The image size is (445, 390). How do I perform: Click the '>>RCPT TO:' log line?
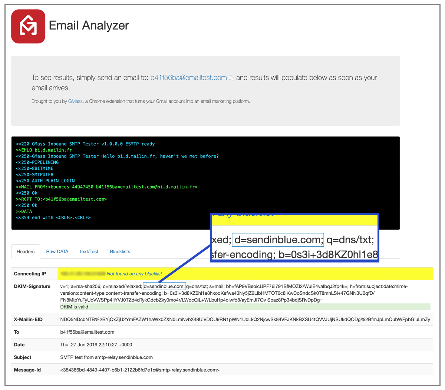[61, 199]
